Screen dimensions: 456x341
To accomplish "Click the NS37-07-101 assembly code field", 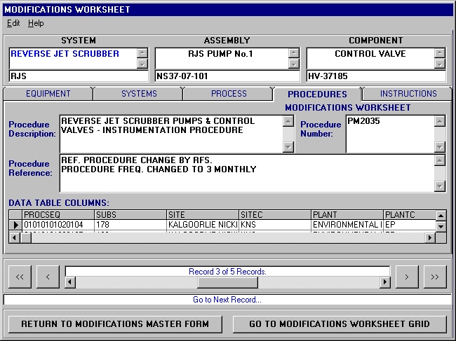I will pos(227,76).
